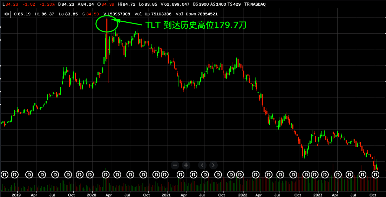Select the 2023 label on the time axis
Screen dimensions: 386x197
[318, 195]
